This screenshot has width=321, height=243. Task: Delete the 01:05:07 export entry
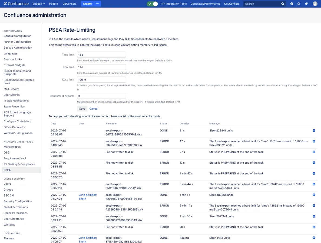tap(314, 238)
